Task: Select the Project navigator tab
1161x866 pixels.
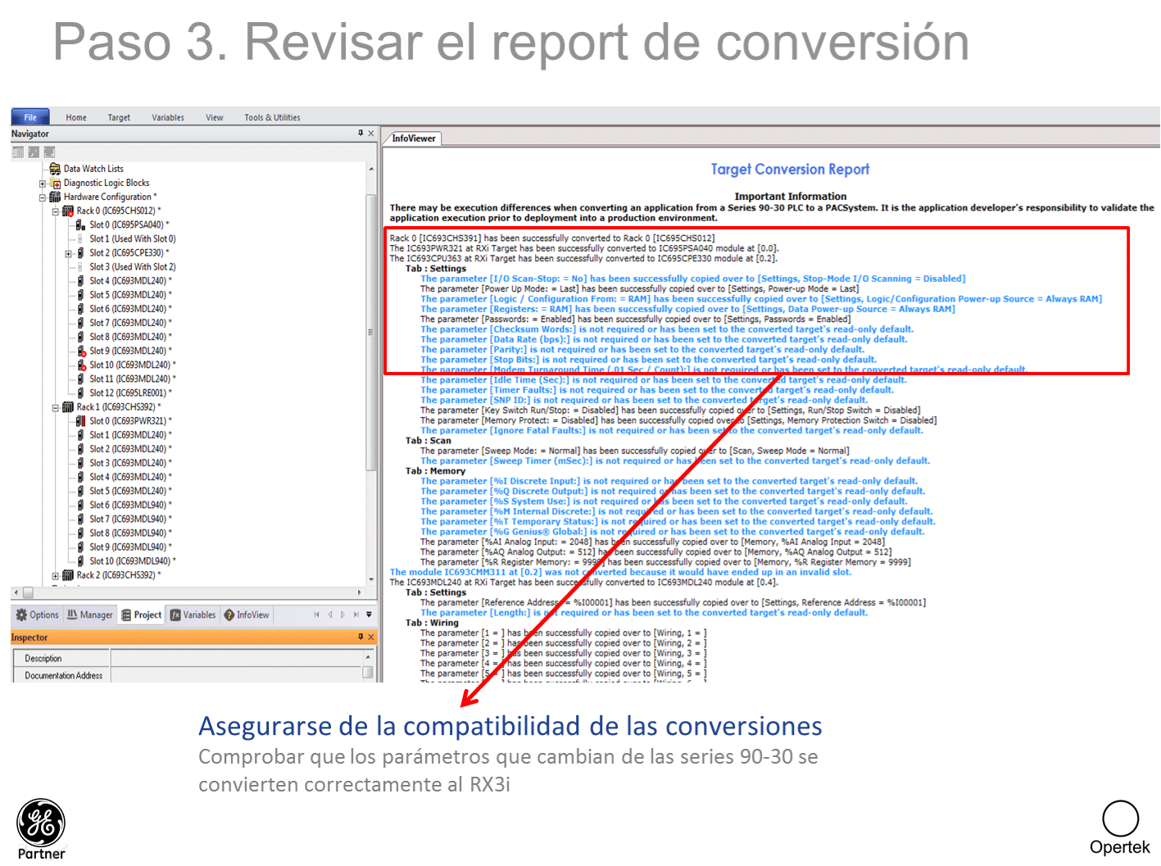Action: (x=141, y=614)
